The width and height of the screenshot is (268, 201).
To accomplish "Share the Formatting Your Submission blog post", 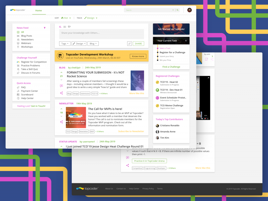I will pos(61,93).
